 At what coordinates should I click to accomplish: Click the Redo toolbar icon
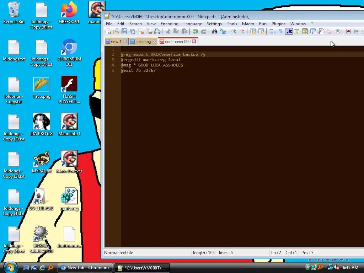pos(204,31)
